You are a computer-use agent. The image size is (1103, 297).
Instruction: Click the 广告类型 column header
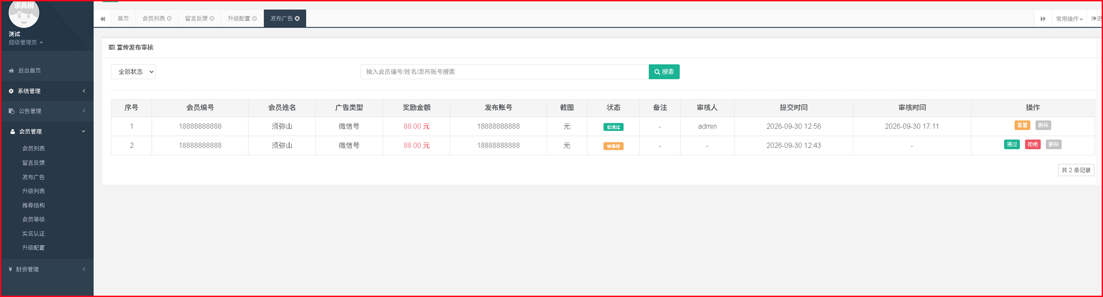(x=349, y=107)
